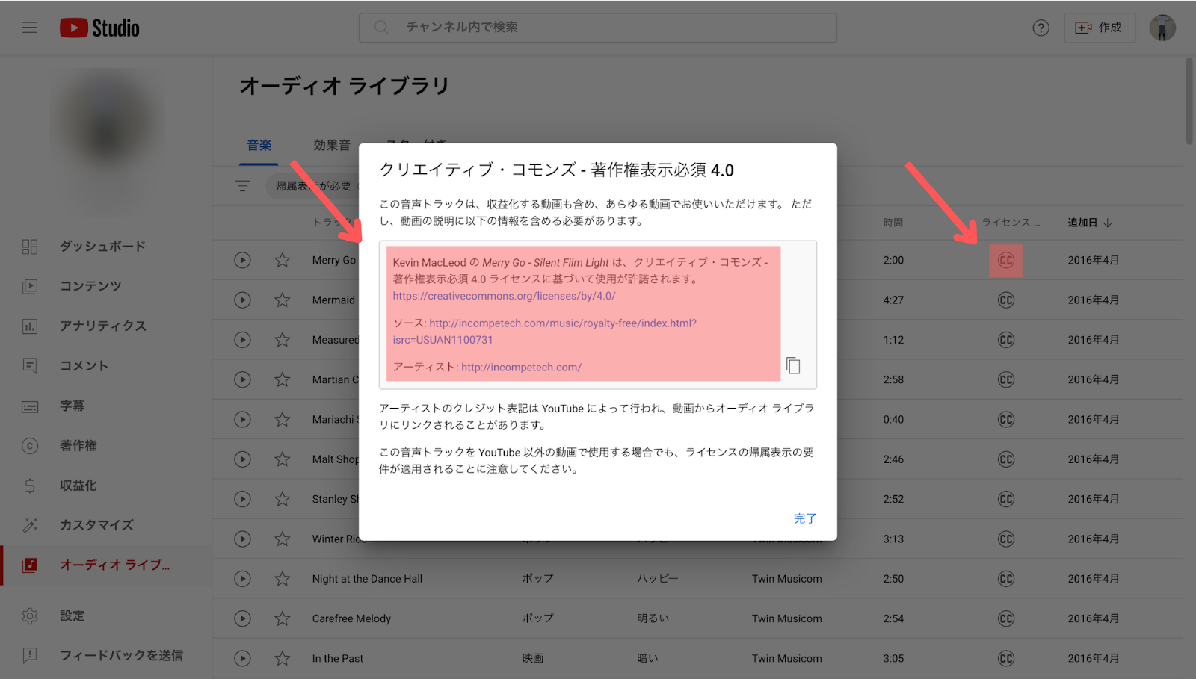1196x679 pixels.
Task: Star the Malt Shop track
Action: point(282,459)
